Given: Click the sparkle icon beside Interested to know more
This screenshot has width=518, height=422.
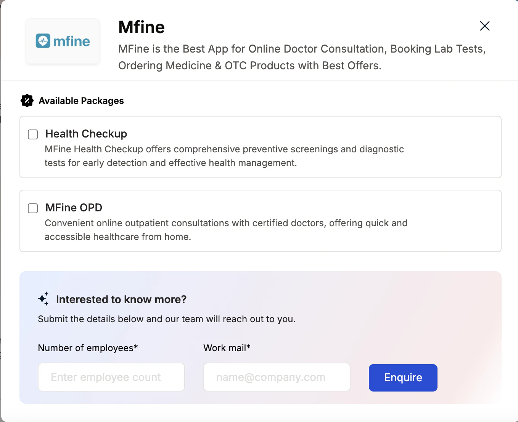Looking at the screenshot, I should tap(43, 299).
